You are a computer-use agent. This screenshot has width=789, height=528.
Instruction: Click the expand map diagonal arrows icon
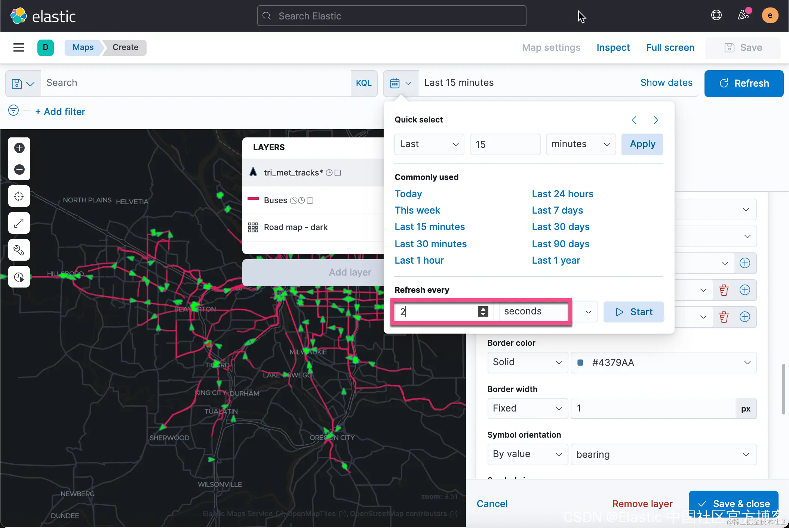tap(19, 223)
